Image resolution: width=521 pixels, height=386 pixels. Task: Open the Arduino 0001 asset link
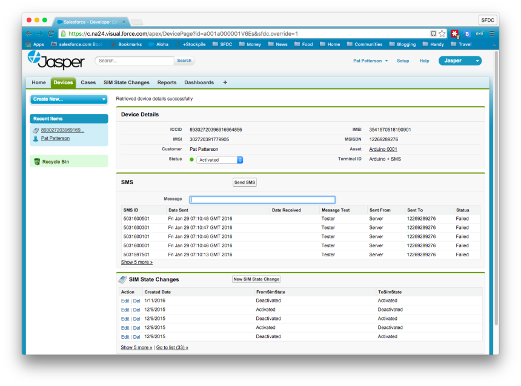pyautogui.click(x=383, y=149)
